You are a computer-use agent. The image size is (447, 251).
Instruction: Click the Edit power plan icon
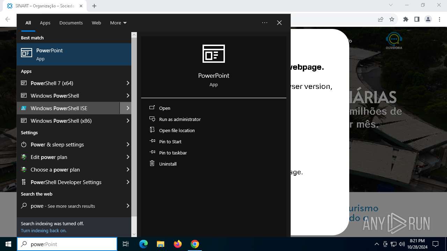(x=24, y=157)
